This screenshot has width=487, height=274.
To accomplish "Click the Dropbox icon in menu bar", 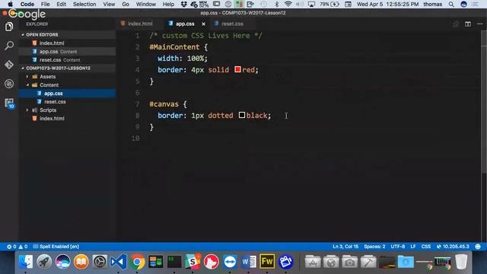I will point(184,4).
